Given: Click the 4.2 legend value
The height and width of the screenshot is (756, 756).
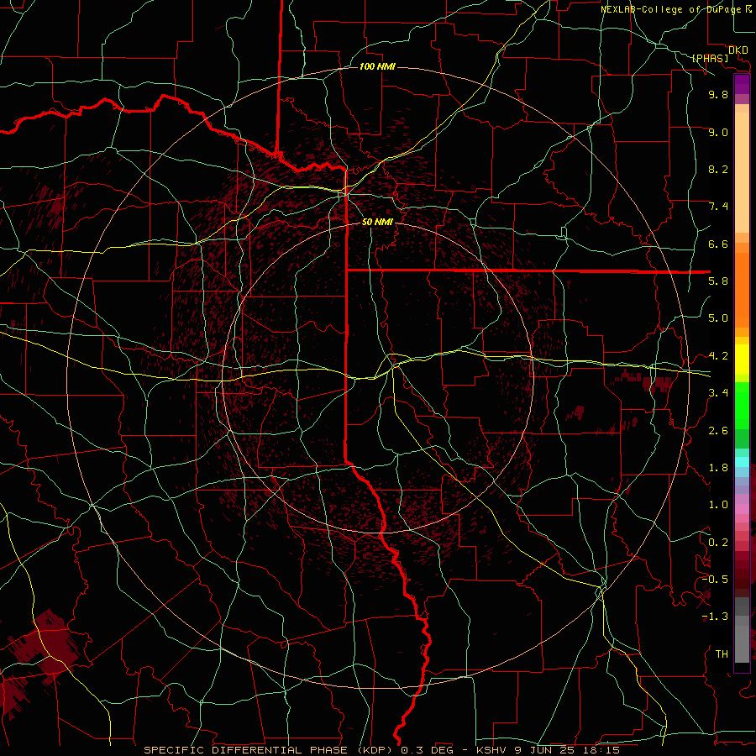Looking at the screenshot, I should pyautogui.click(x=718, y=356).
